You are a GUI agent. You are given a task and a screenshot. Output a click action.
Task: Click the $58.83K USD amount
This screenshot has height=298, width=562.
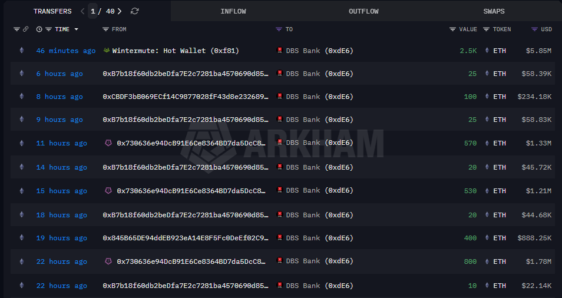(537, 120)
